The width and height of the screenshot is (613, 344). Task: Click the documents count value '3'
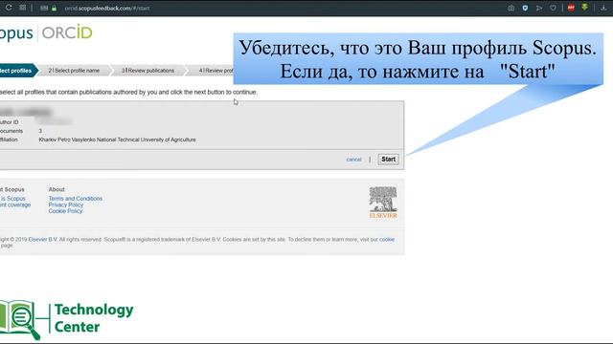[x=40, y=131]
